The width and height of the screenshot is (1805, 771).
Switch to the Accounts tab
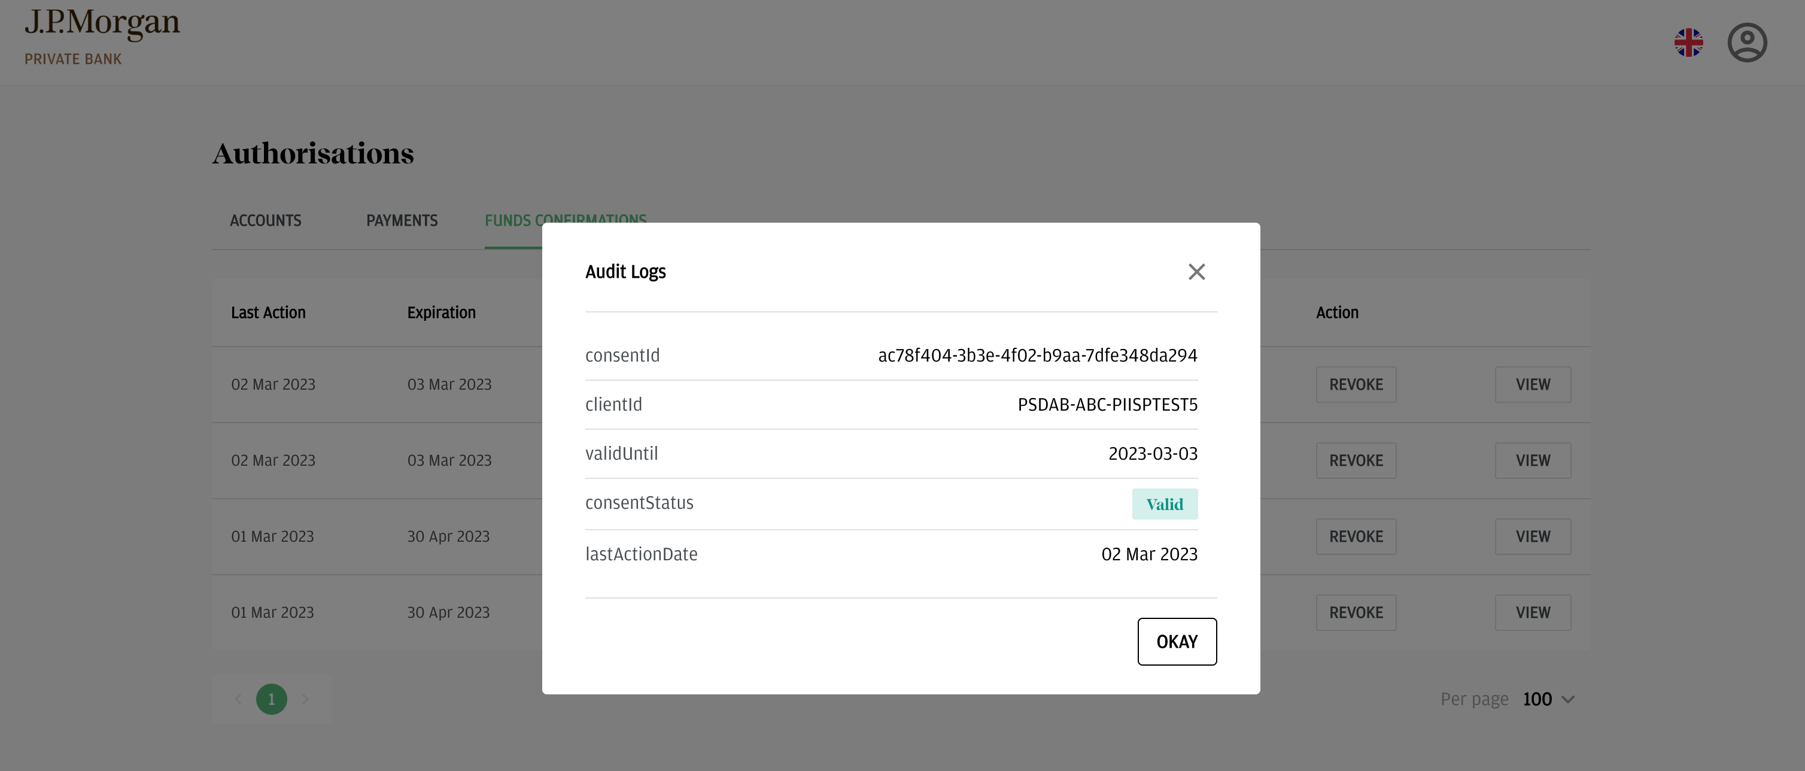pos(266,221)
